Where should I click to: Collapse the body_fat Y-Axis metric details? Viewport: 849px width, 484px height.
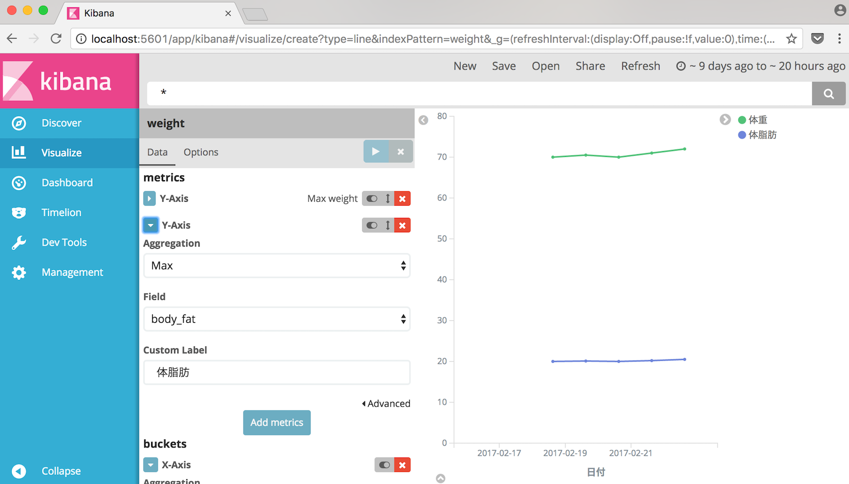click(150, 225)
